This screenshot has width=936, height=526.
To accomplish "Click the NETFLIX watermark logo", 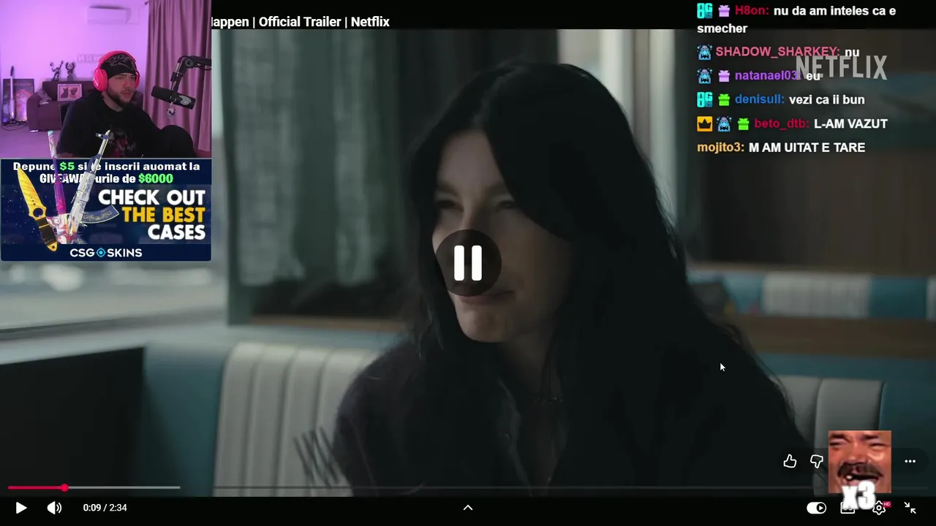I will pyautogui.click(x=841, y=68).
